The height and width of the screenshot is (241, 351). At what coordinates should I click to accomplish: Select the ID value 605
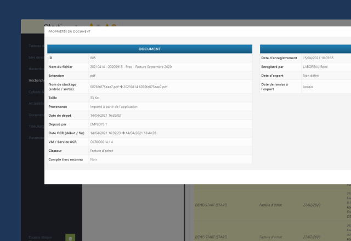pos(93,58)
